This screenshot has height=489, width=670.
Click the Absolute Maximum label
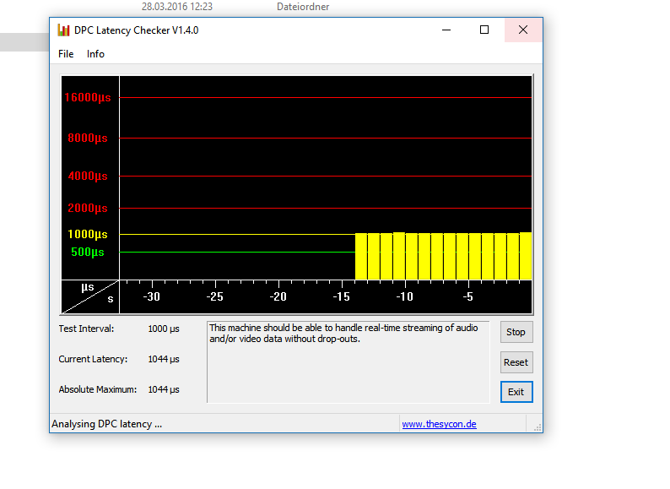pyautogui.click(x=98, y=389)
